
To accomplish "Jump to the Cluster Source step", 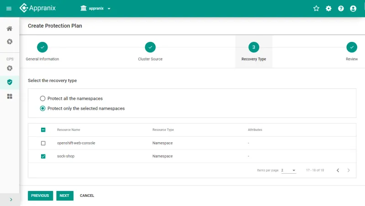I will click(150, 47).
